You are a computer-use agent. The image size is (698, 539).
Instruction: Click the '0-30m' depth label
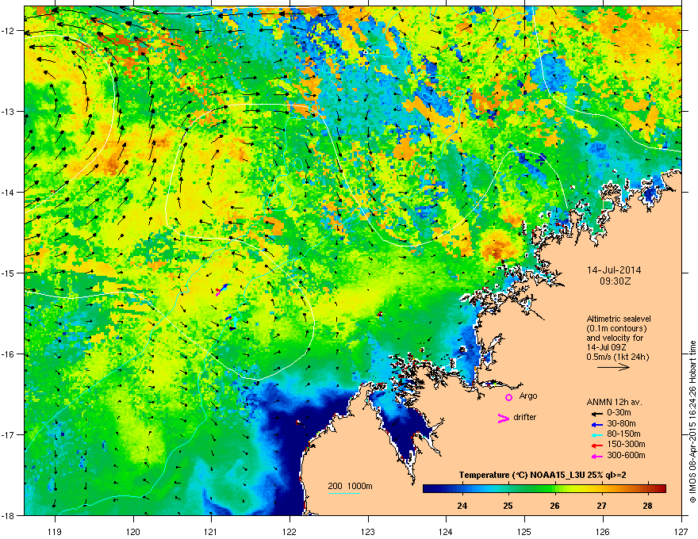[x=619, y=413]
